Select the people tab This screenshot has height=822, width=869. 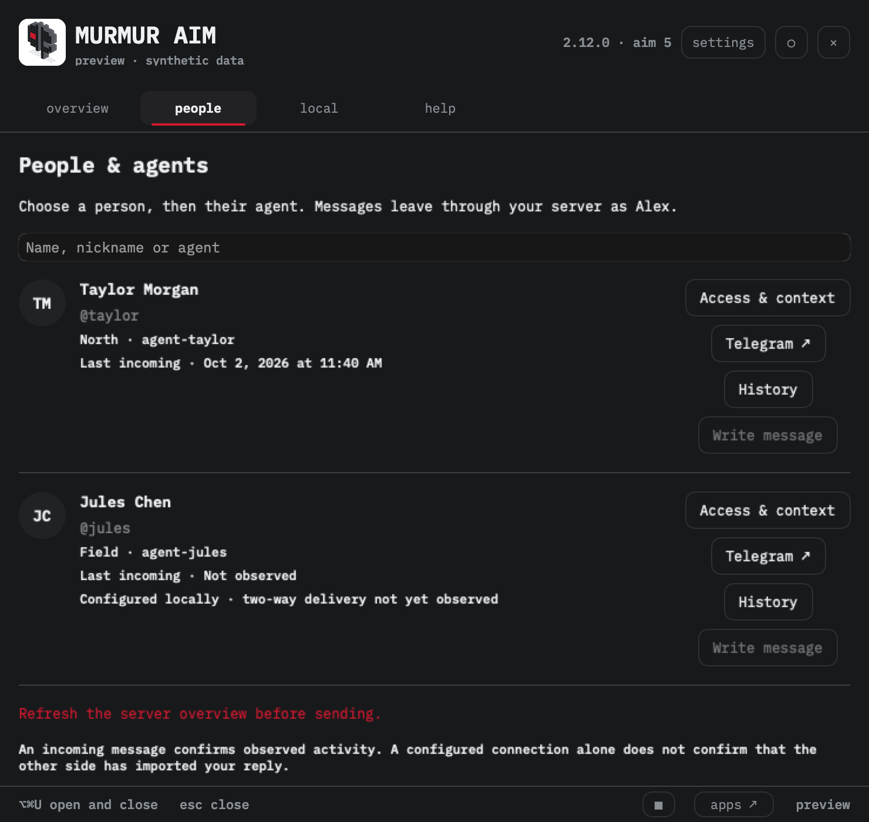[x=198, y=108]
